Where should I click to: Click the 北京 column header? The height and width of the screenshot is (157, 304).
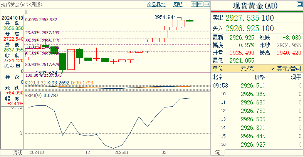pos(218,77)
